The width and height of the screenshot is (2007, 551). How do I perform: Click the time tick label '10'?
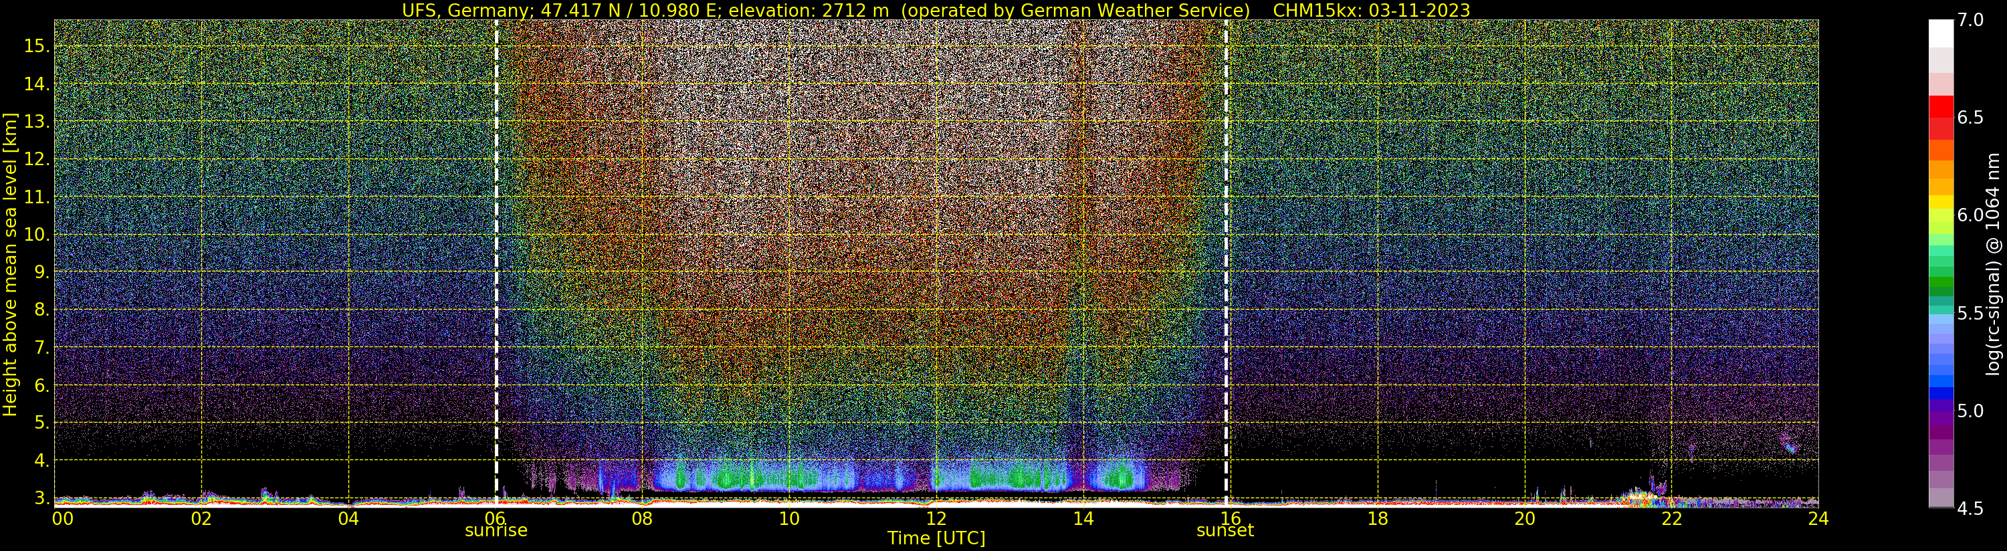pyautogui.click(x=789, y=518)
